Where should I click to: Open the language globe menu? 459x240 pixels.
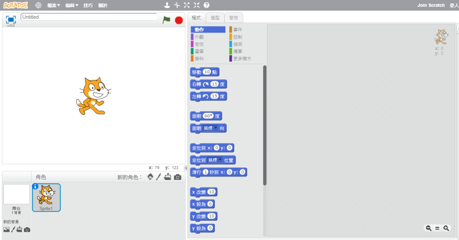pos(38,5)
